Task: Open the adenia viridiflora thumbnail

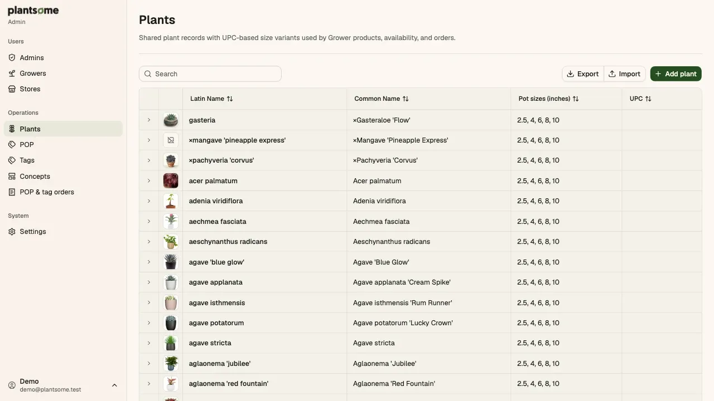Action: [x=171, y=201]
